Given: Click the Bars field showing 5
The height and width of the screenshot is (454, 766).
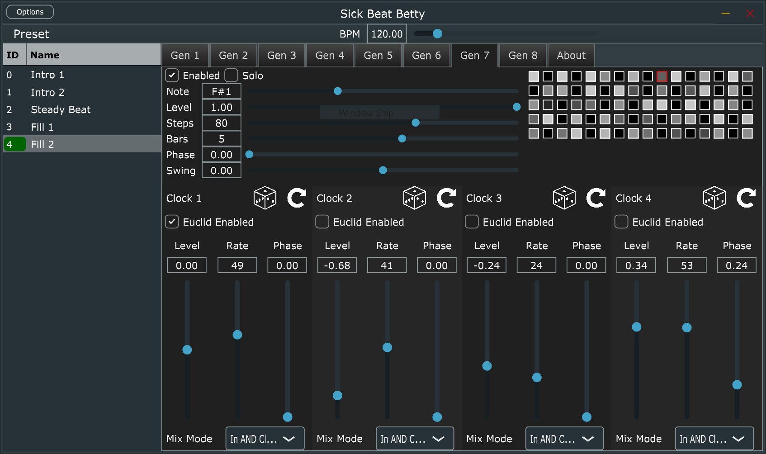Looking at the screenshot, I should point(222,139).
